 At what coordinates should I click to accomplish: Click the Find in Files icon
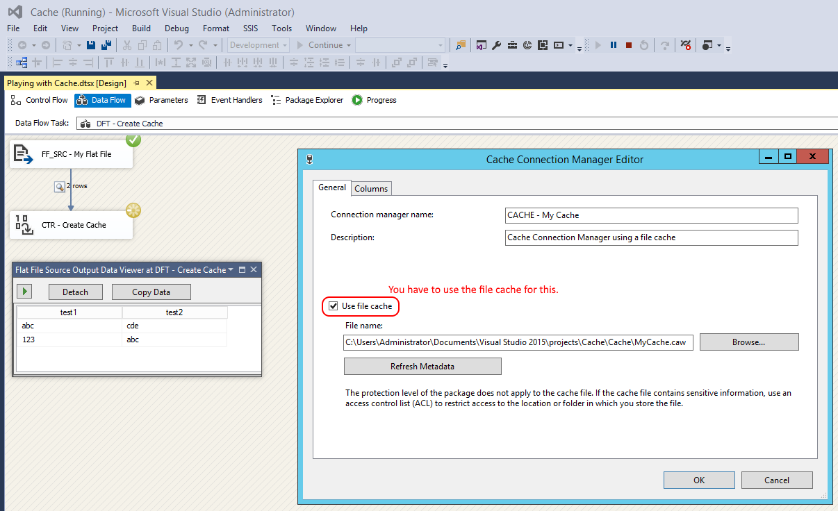click(x=461, y=45)
